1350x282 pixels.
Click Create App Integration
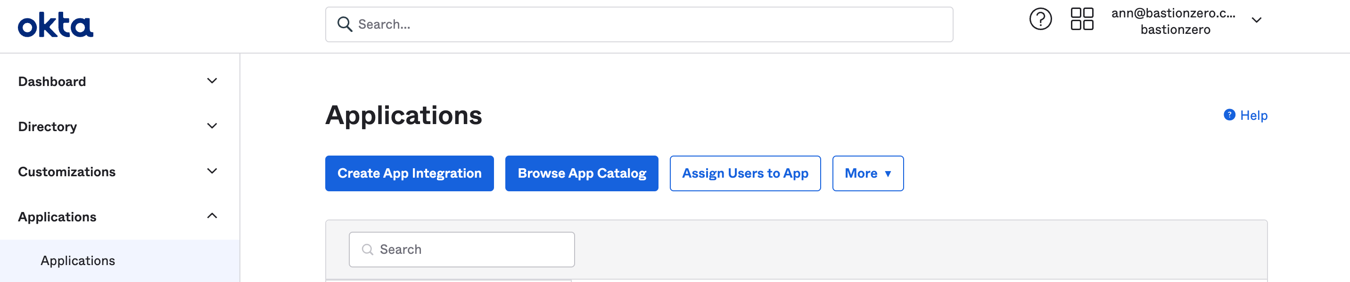(x=409, y=173)
